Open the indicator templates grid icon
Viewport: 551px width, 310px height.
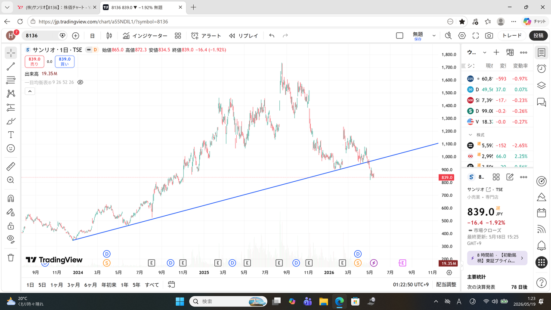click(178, 36)
